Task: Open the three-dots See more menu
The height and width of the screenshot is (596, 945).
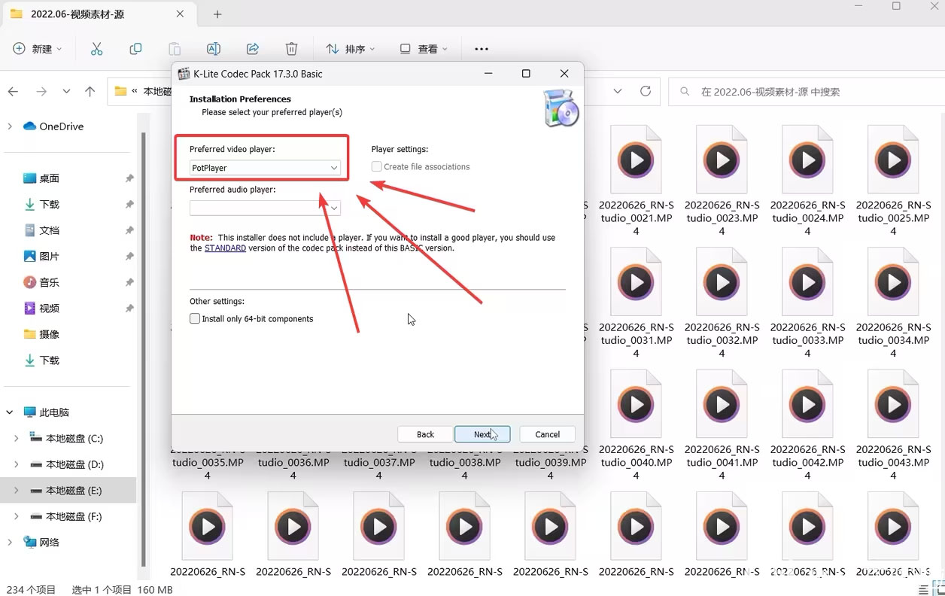Action: click(482, 49)
